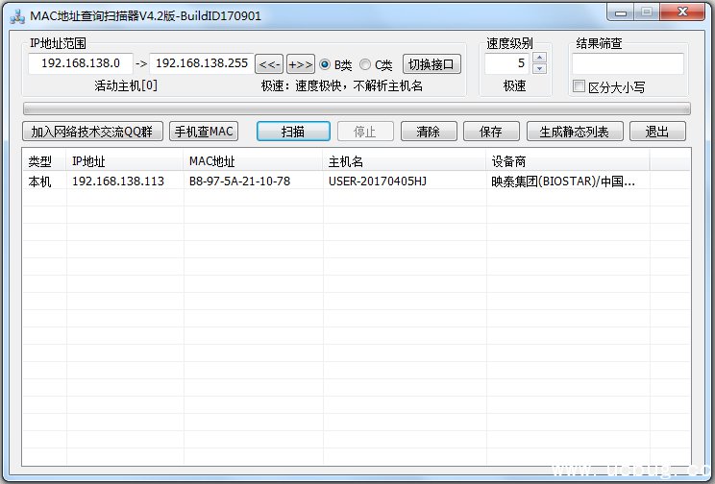The height and width of the screenshot is (484, 715).
Task: Enable the 区分大小写 checkbox
Action: coord(579,86)
